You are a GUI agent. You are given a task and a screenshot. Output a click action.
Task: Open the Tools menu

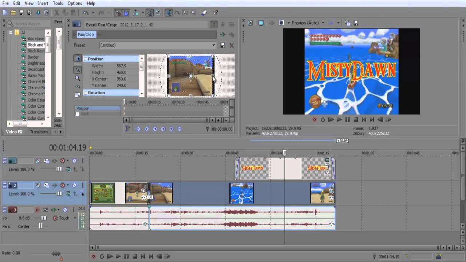tap(58, 3)
